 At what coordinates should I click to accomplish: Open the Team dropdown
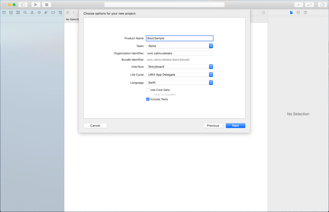179,46
